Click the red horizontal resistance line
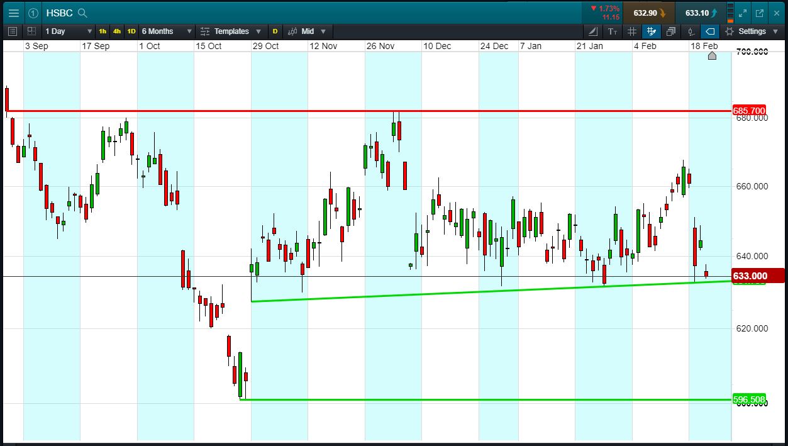Image resolution: width=788 pixels, height=446 pixels. (368, 111)
